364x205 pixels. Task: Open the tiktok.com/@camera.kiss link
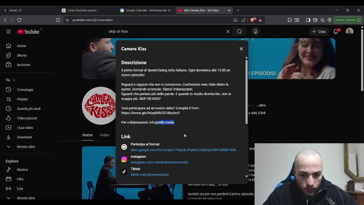point(150,175)
